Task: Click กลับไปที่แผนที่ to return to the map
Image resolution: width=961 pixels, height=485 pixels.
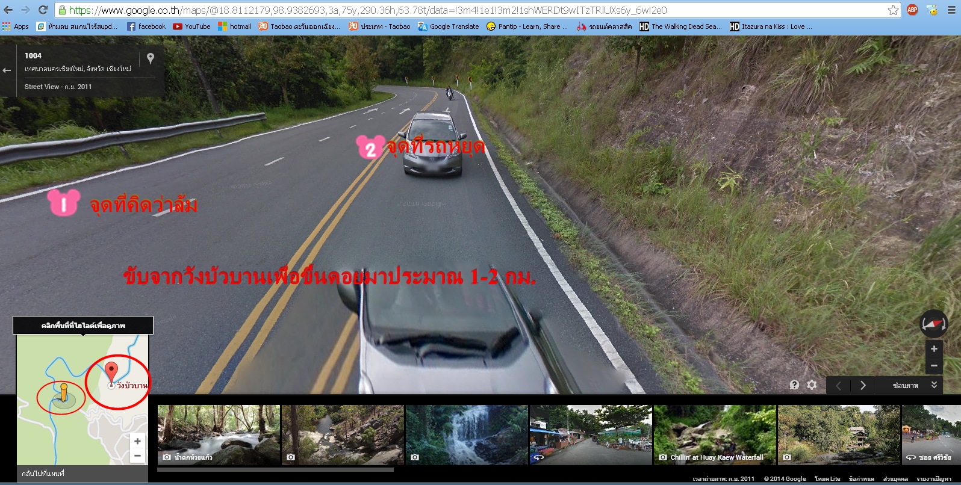Action: (x=43, y=474)
